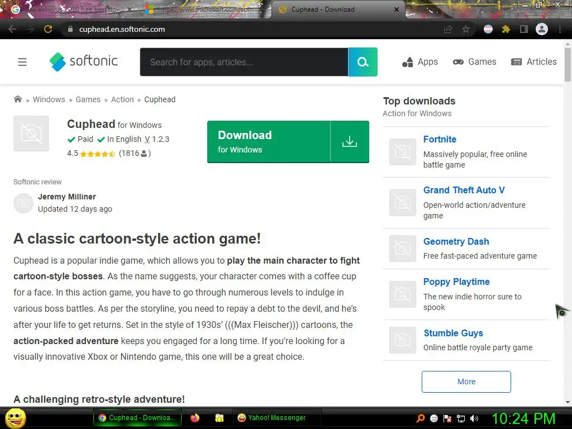
Task: Click the Action breadcrumb link
Action: pyautogui.click(x=122, y=99)
